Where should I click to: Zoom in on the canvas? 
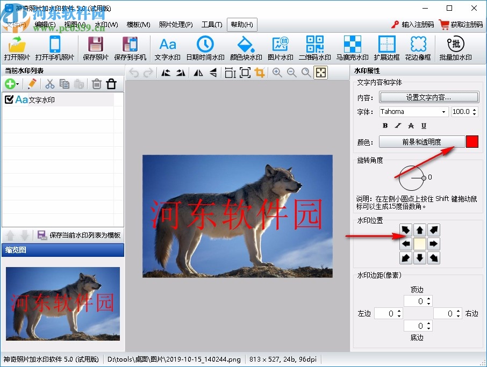click(277, 73)
